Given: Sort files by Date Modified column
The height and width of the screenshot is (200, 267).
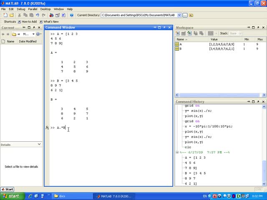Looking at the screenshot, I should 28,41.
